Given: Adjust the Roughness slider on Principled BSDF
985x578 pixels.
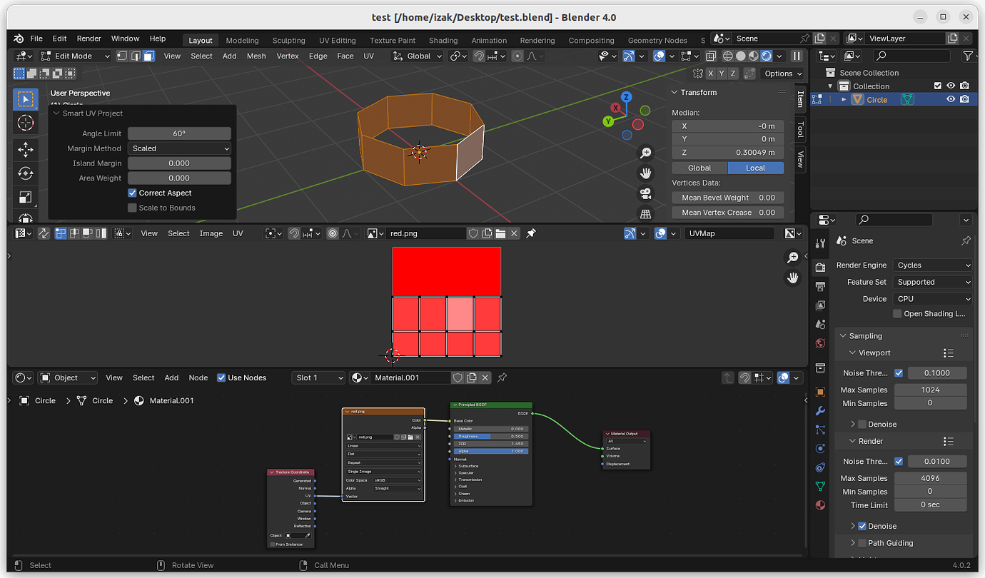Looking at the screenshot, I should point(492,436).
